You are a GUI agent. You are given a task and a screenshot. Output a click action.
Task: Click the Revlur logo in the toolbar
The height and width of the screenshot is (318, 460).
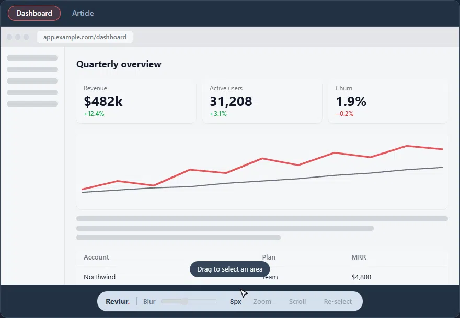coord(118,302)
